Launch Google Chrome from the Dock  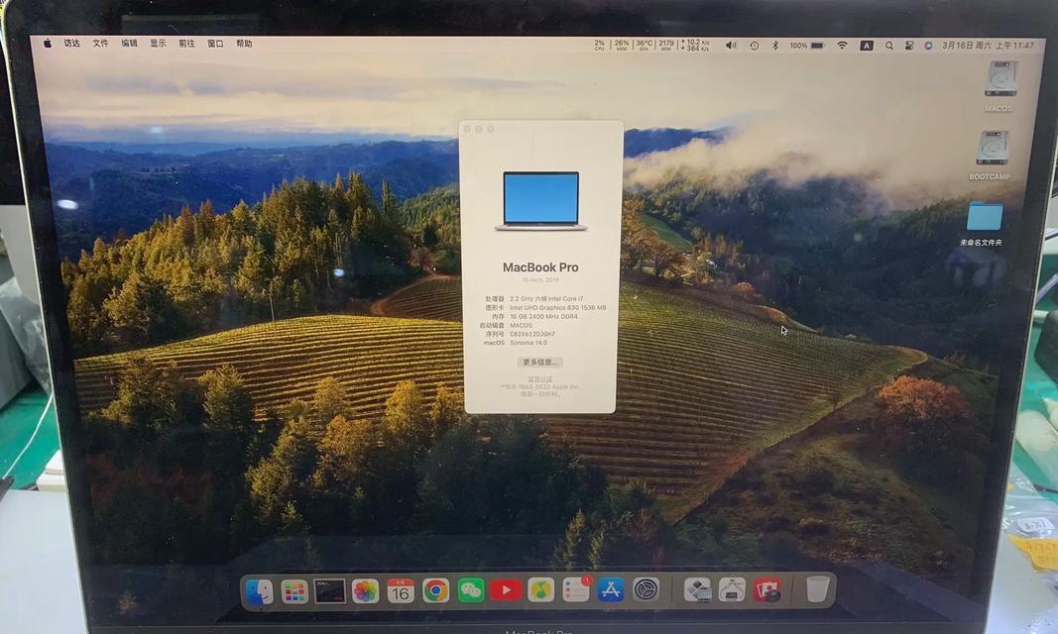pyautogui.click(x=436, y=590)
